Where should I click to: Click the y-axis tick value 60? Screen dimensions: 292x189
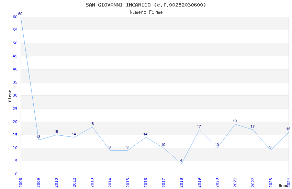tap(15, 17)
